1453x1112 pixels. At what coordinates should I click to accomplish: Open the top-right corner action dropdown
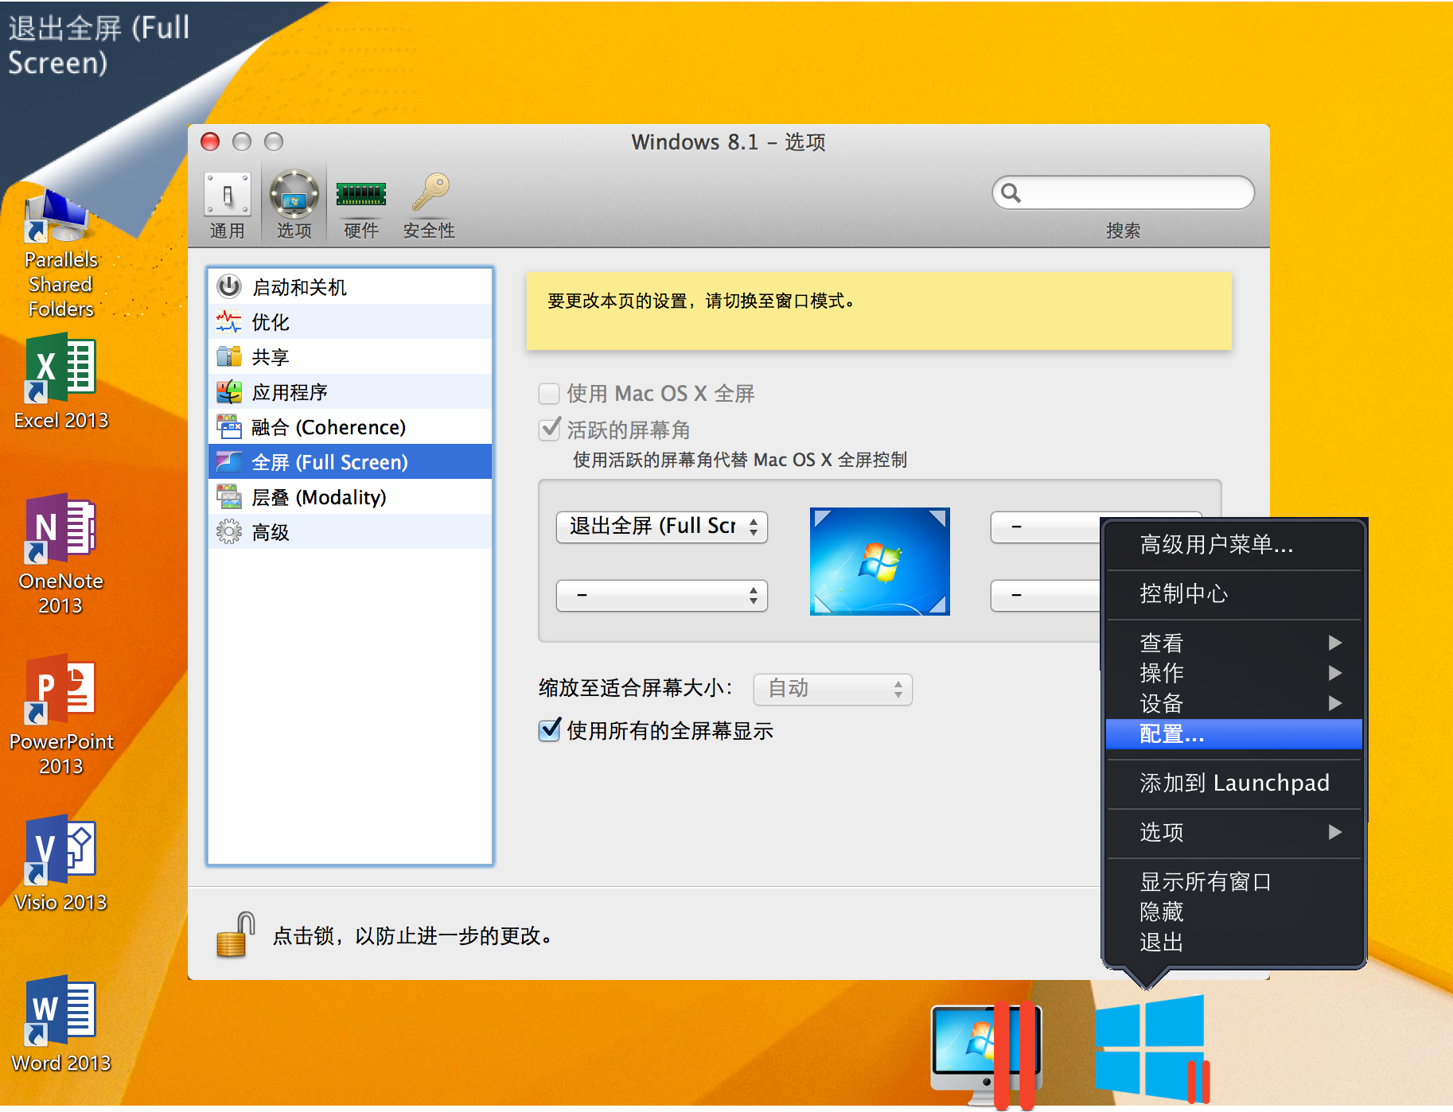coord(1046,527)
